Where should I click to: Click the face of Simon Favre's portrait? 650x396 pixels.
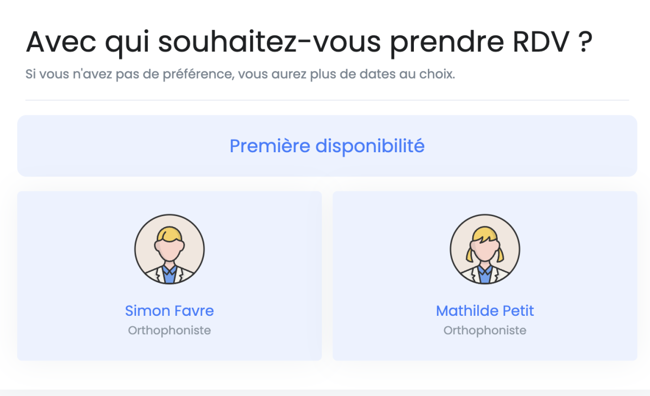[x=170, y=250]
